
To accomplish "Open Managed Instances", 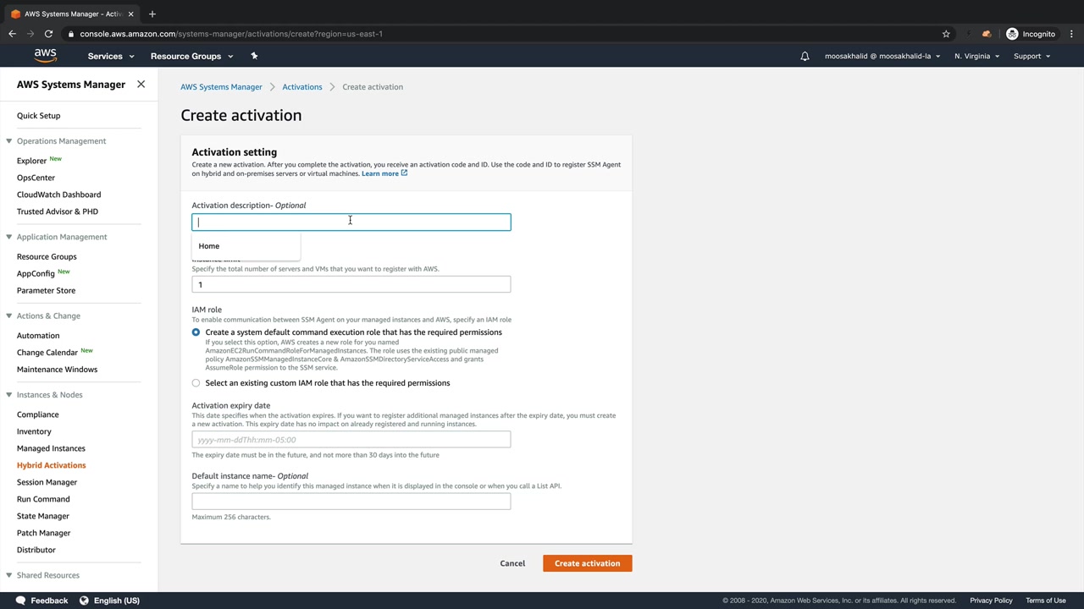I will pyautogui.click(x=51, y=448).
